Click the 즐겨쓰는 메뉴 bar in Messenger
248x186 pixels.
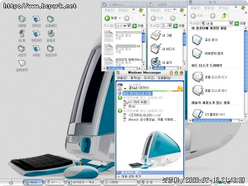tap(150, 173)
